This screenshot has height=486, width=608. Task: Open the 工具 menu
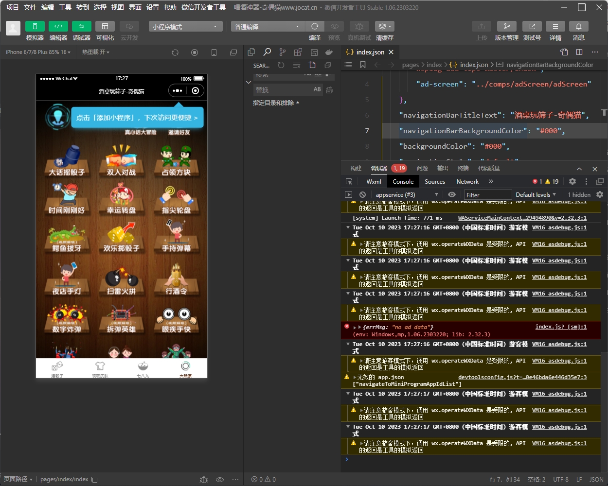coord(65,7)
